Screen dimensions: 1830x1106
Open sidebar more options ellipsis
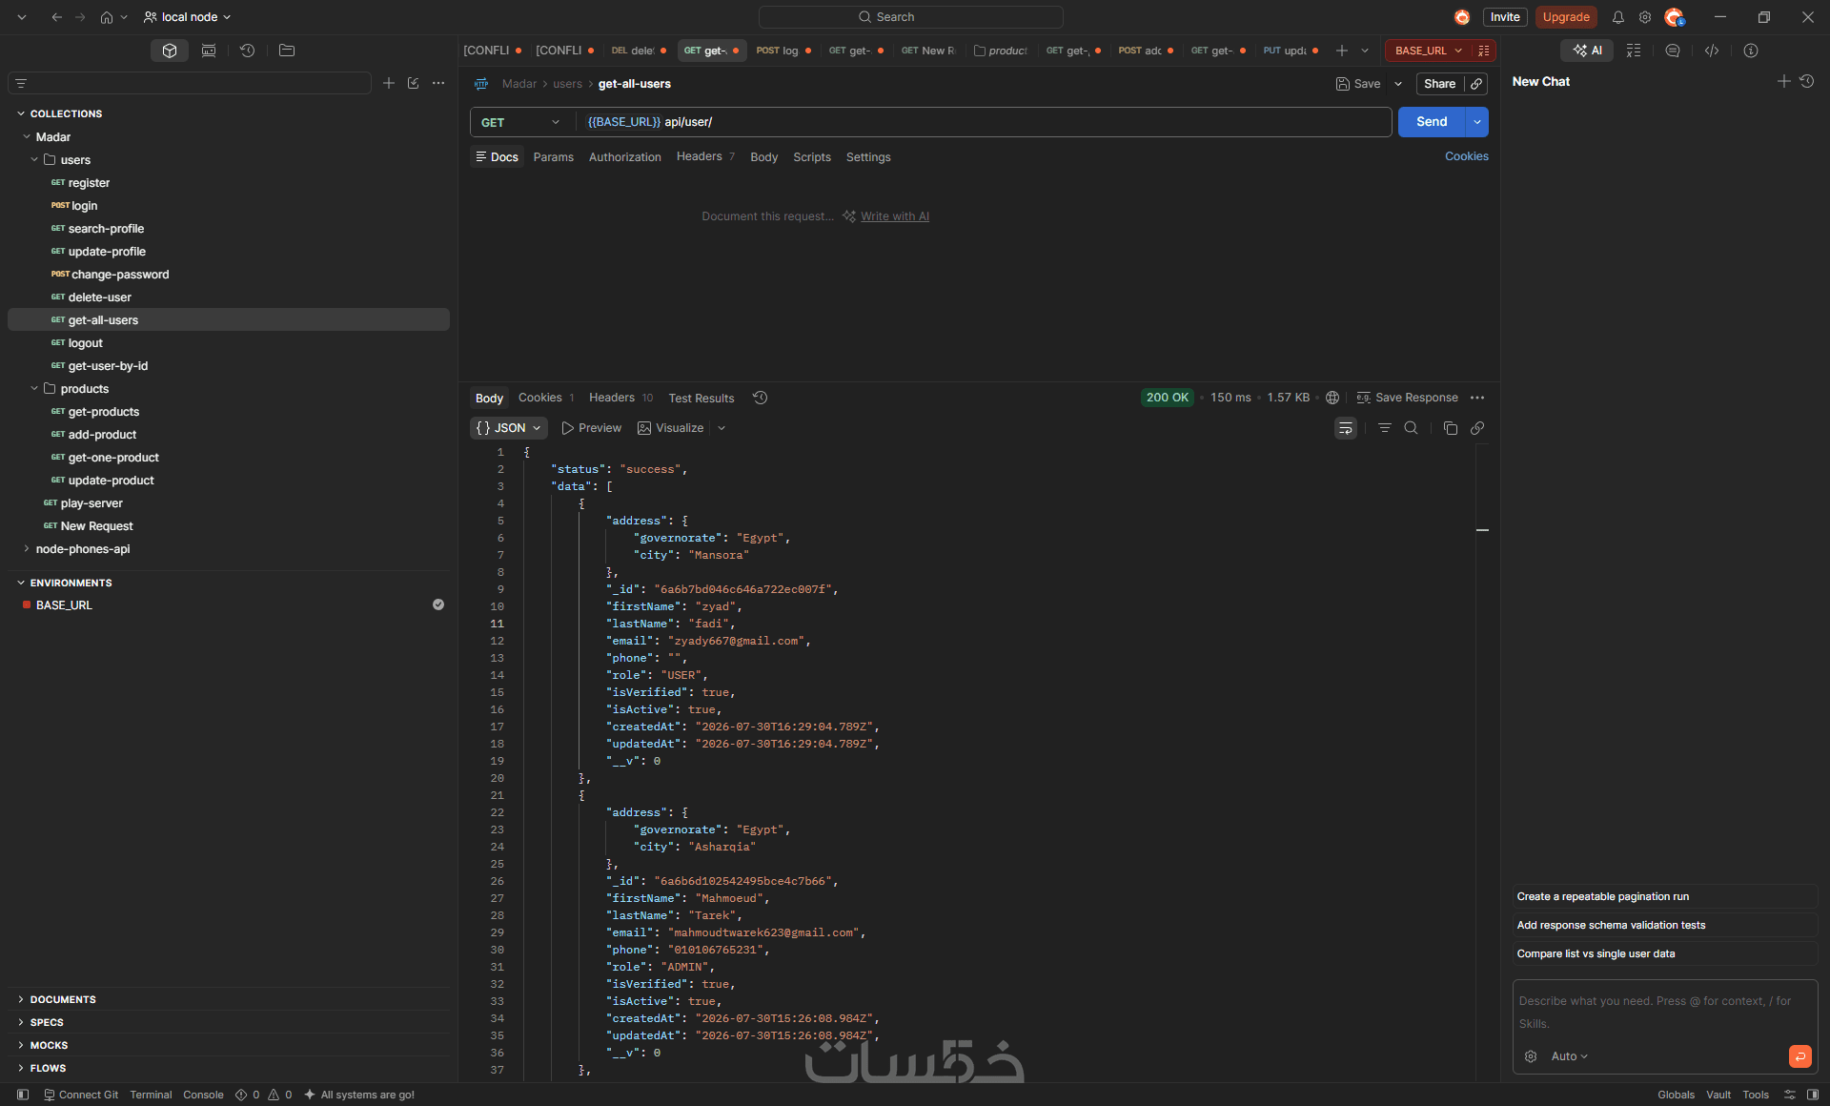(x=438, y=84)
